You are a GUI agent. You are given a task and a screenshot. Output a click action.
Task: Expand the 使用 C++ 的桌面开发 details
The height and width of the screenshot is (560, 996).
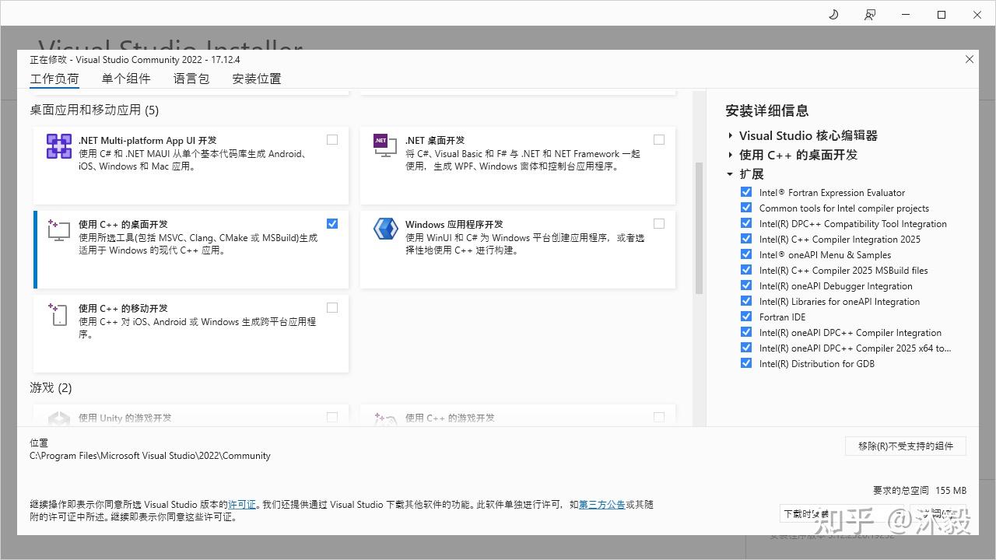tap(730, 154)
